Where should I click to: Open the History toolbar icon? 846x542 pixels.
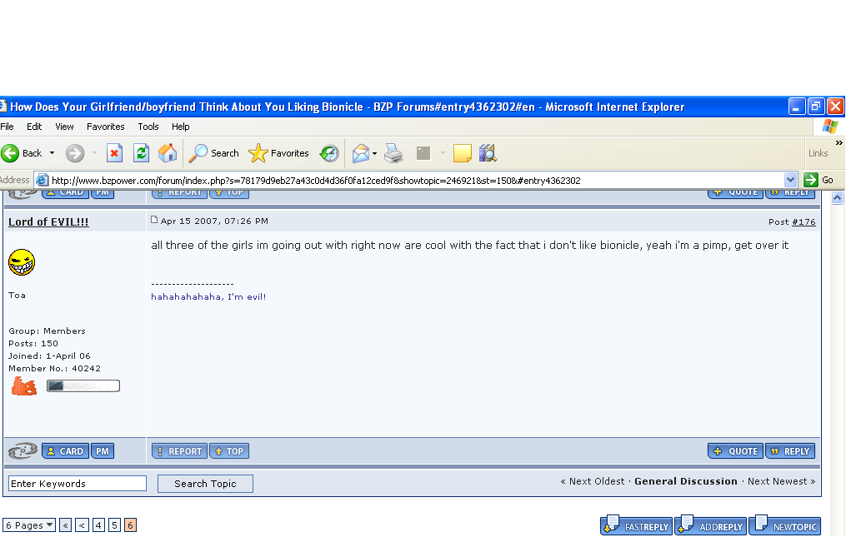pyautogui.click(x=329, y=153)
